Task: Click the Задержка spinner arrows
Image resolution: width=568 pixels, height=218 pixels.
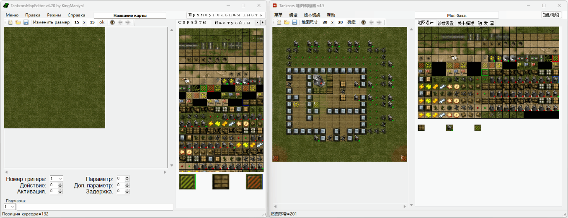Action: click(x=127, y=191)
